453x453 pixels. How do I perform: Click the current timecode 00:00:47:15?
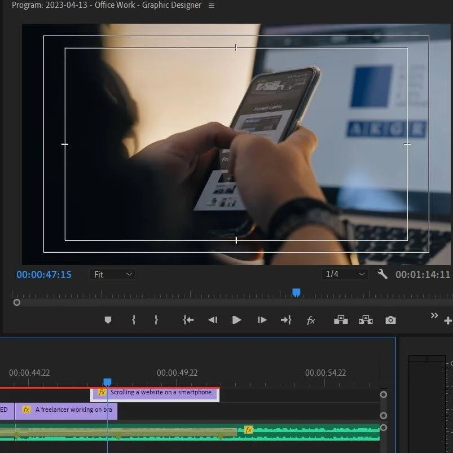pos(44,275)
